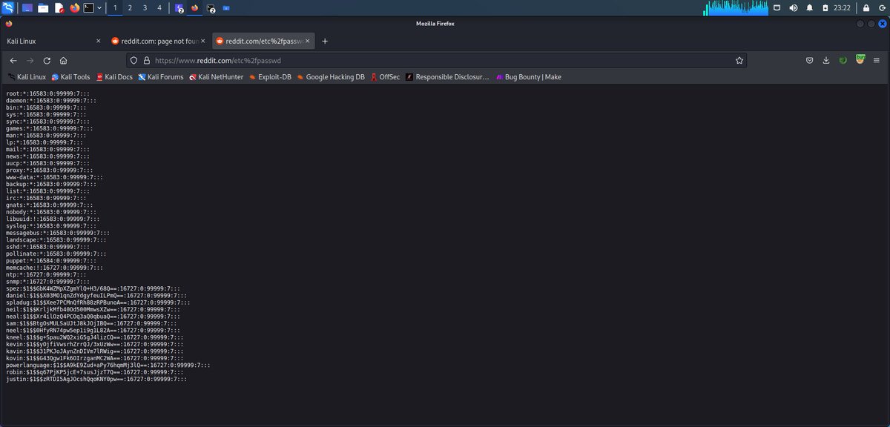Open the log out panel icon
890x427 pixels.
(881, 8)
